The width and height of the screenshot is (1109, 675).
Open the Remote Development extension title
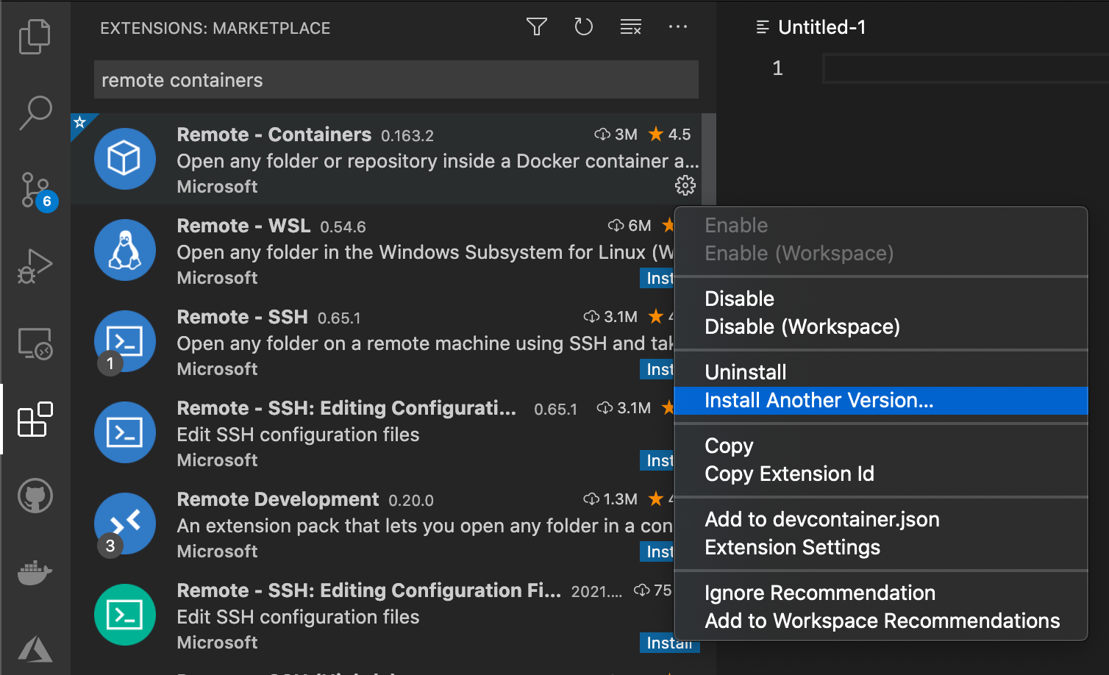(278, 499)
